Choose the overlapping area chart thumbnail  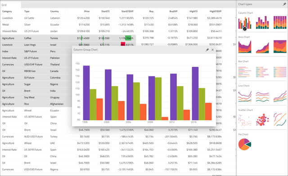[x=245, y=47]
